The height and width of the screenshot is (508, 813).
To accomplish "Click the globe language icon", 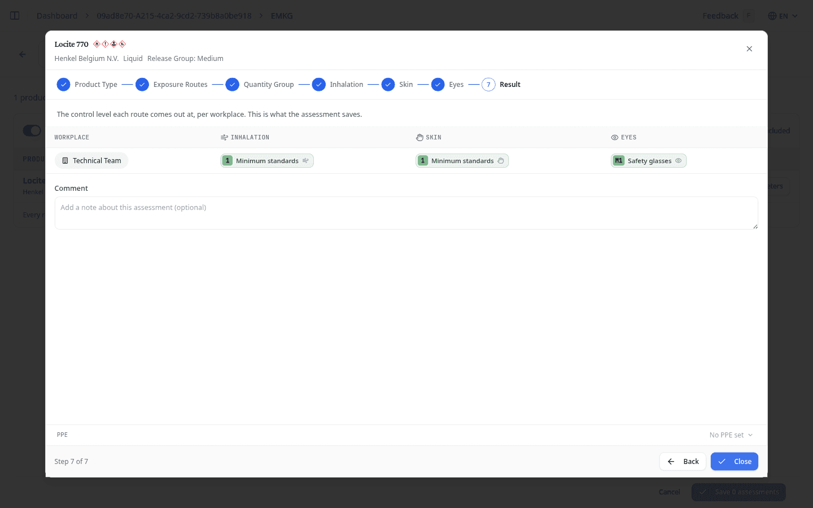I will pyautogui.click(x=772, y=16).
